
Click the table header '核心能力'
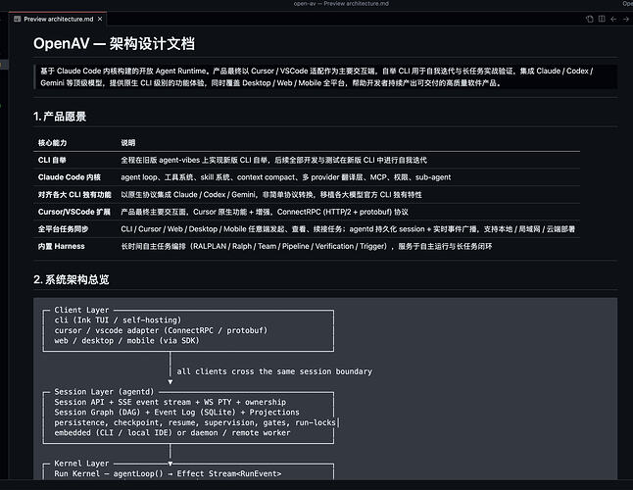point(53,143)
